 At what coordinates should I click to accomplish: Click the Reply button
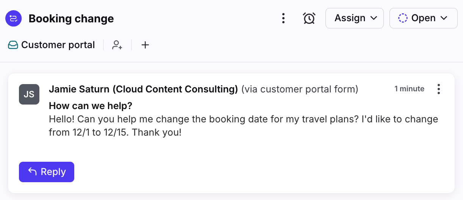click(x=47, y=172)
